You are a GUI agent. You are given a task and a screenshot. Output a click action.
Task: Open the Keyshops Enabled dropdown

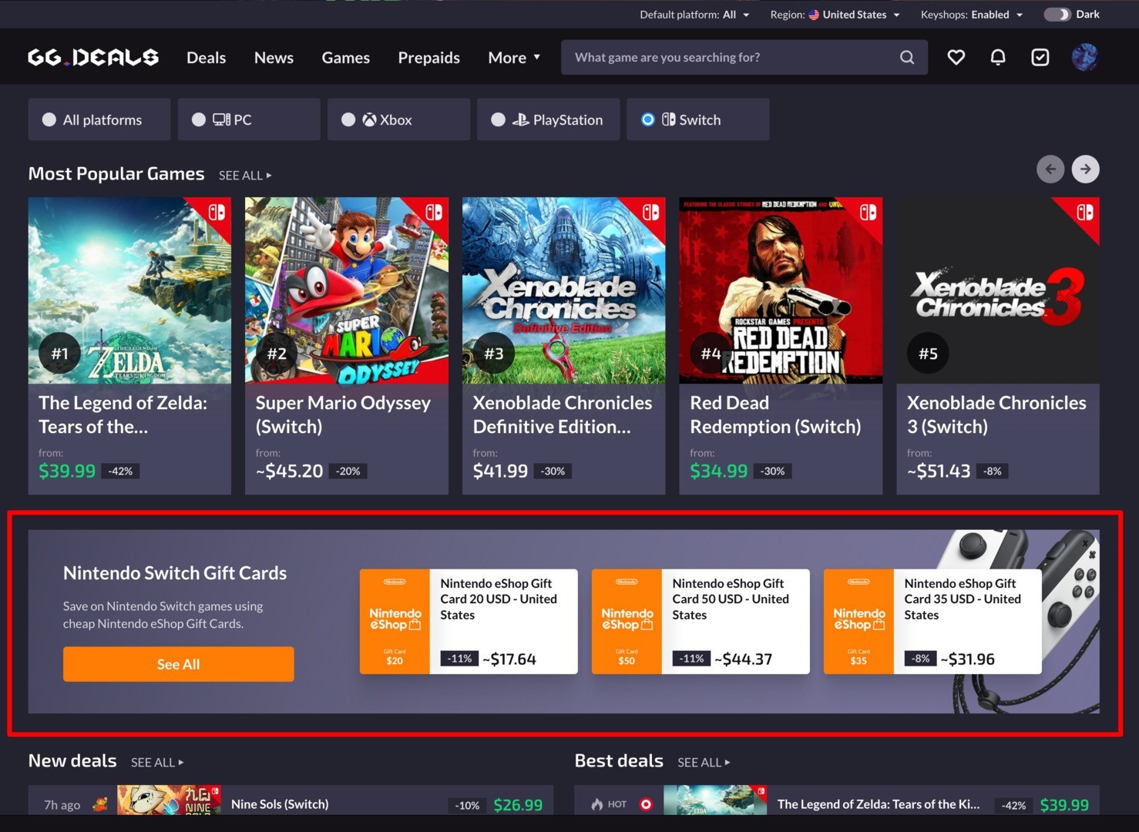pyautogui.click(x=972, y=15)
